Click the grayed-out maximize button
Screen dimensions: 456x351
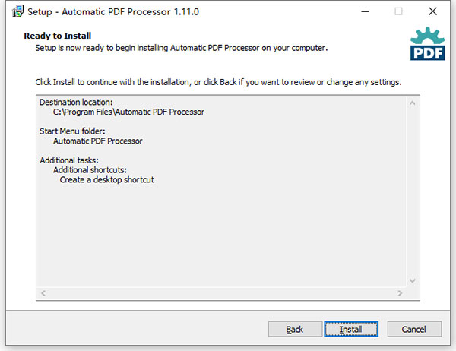[398, 11]
